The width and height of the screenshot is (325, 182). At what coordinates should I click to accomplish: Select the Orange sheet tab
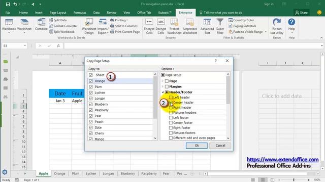click(60, 173)
